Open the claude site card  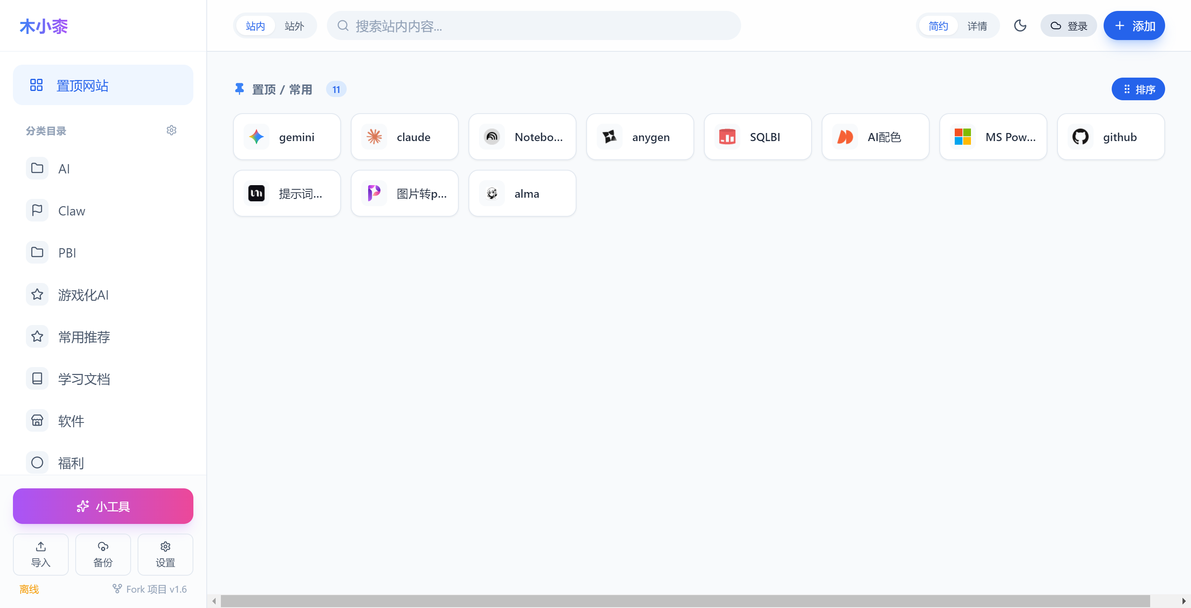(x=405, y=137)
